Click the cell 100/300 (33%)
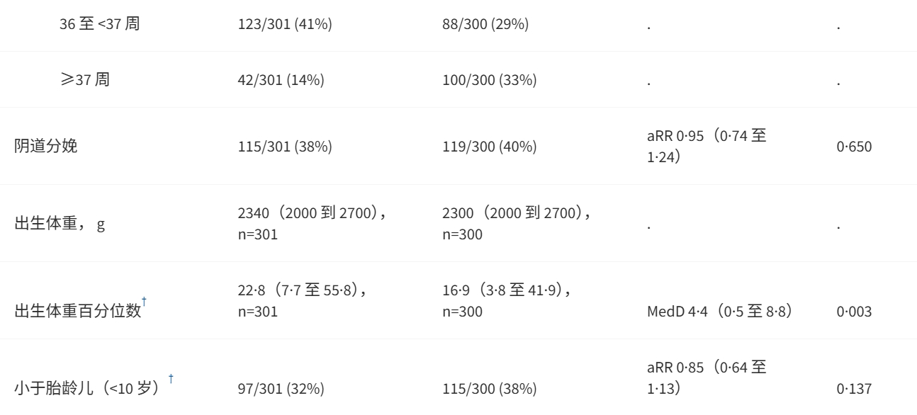 tap(488, 81)
